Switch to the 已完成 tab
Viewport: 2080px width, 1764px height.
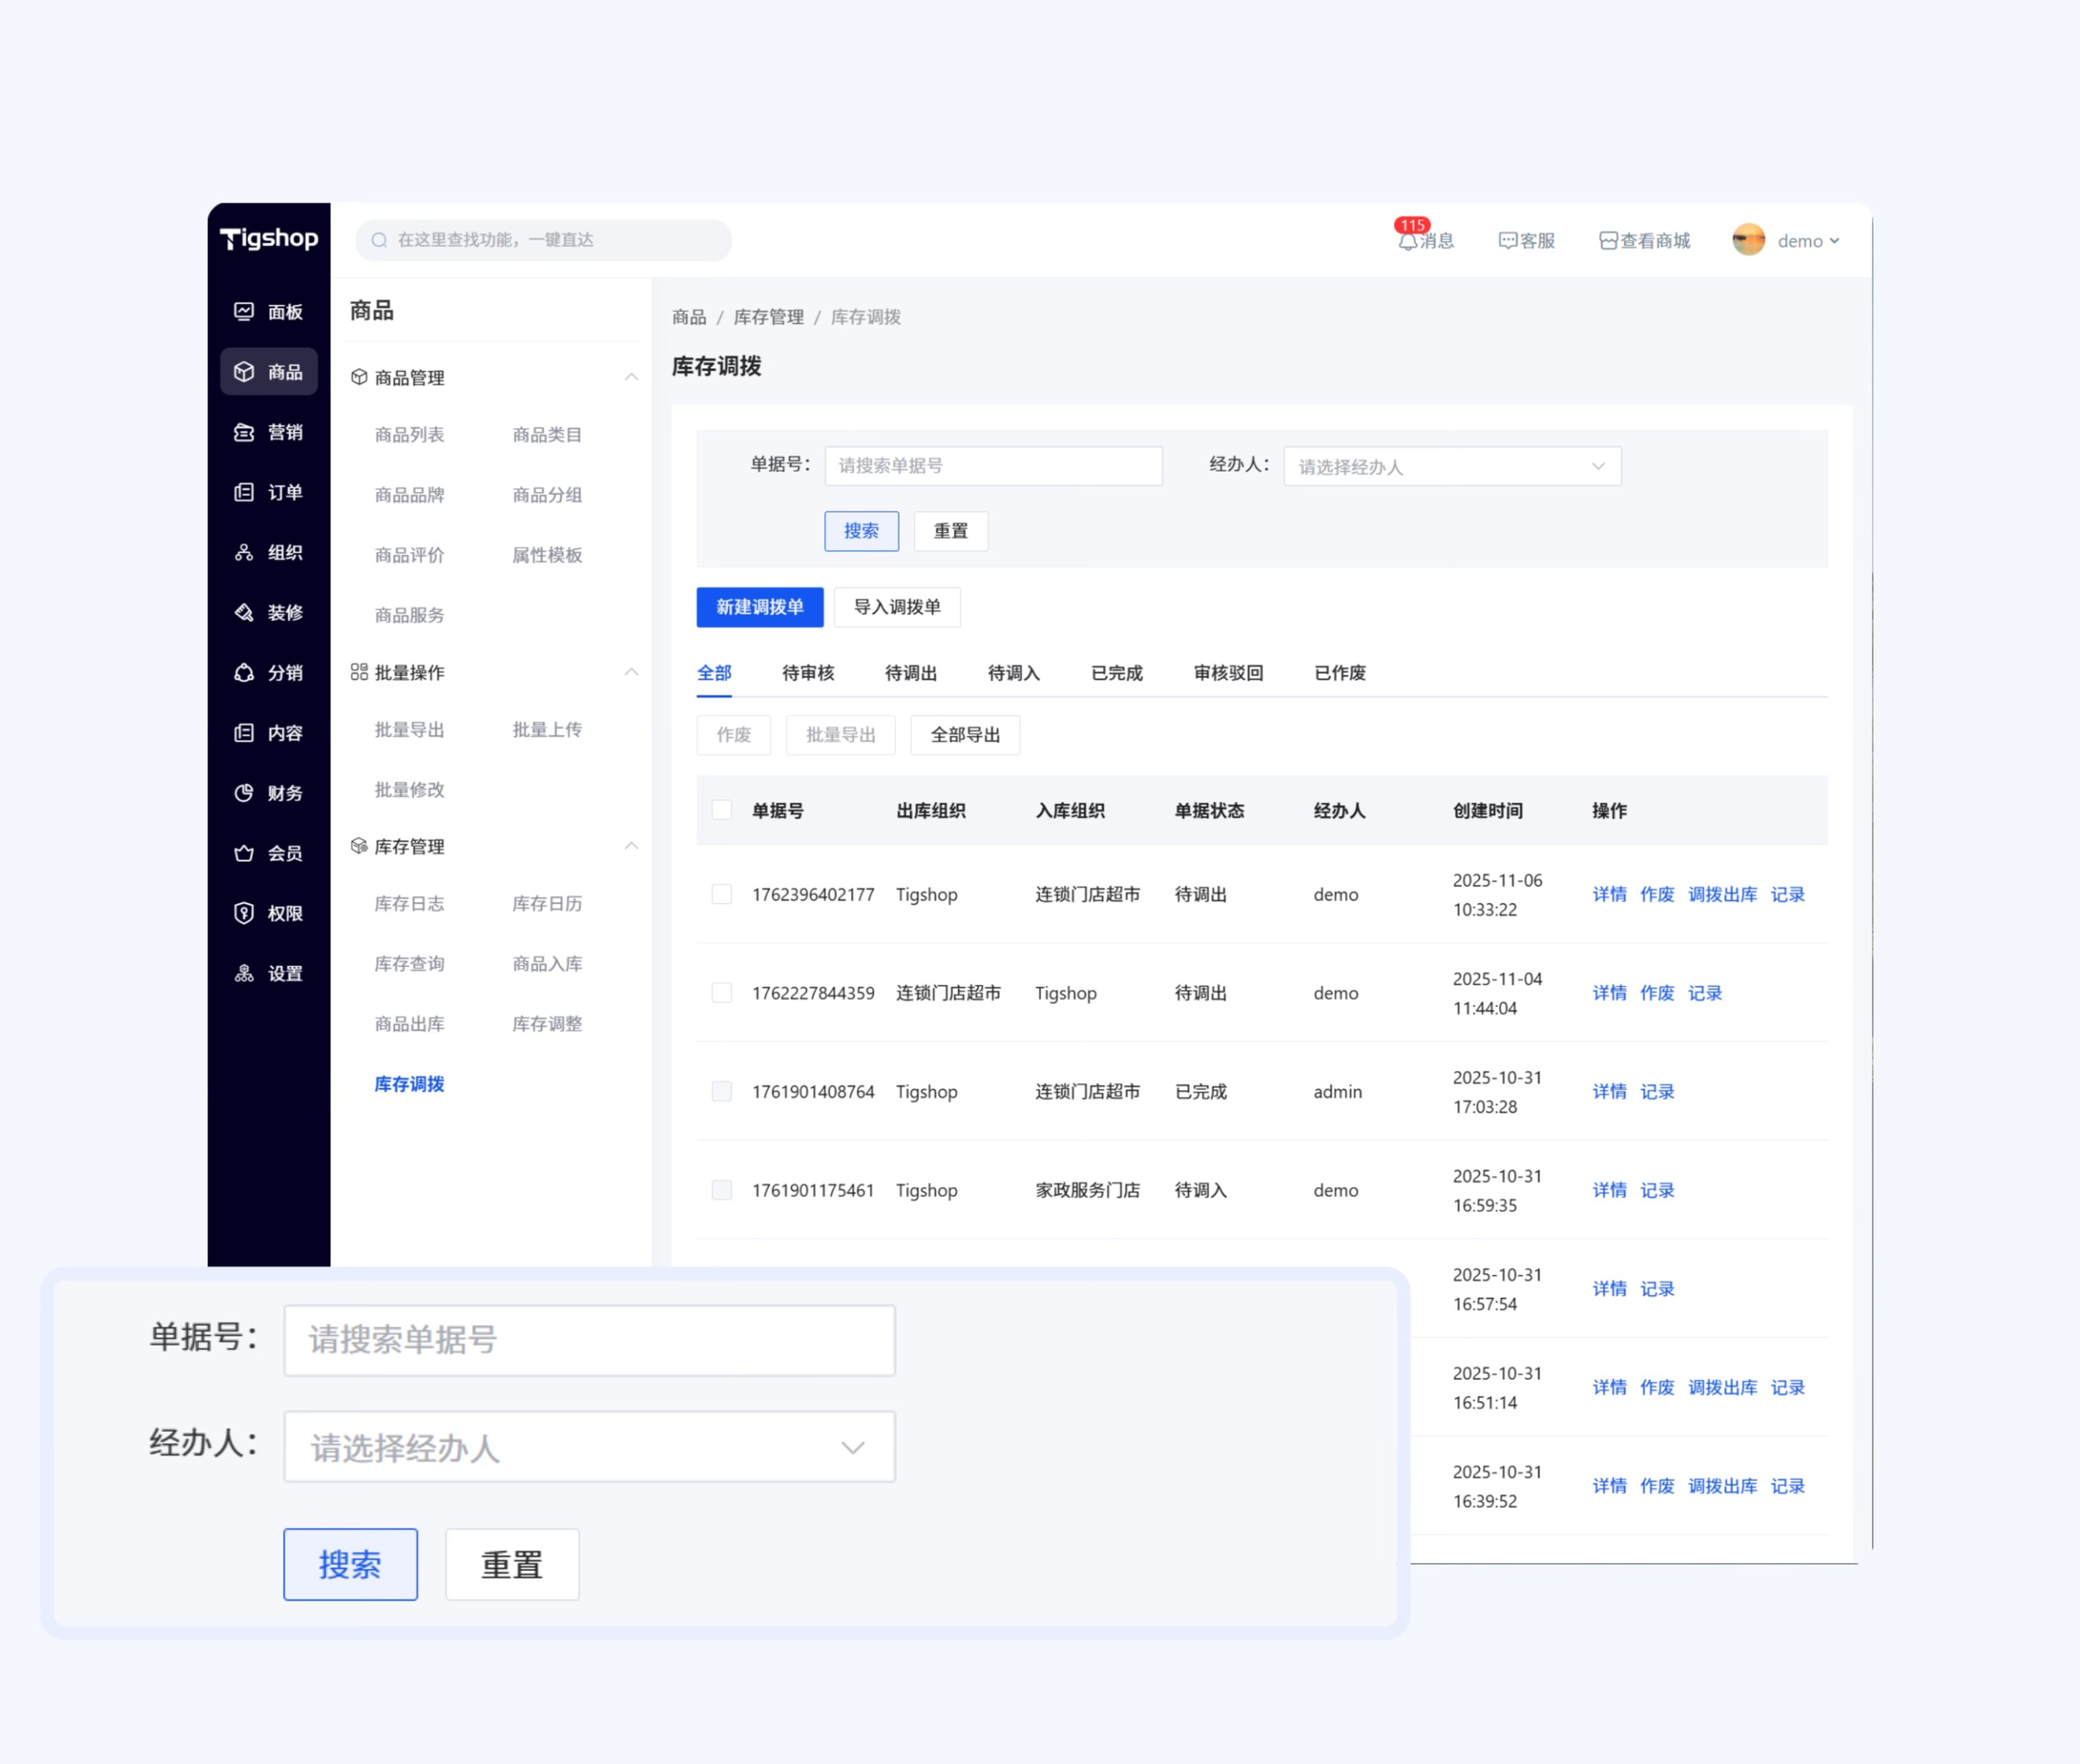coord(1116,673)
